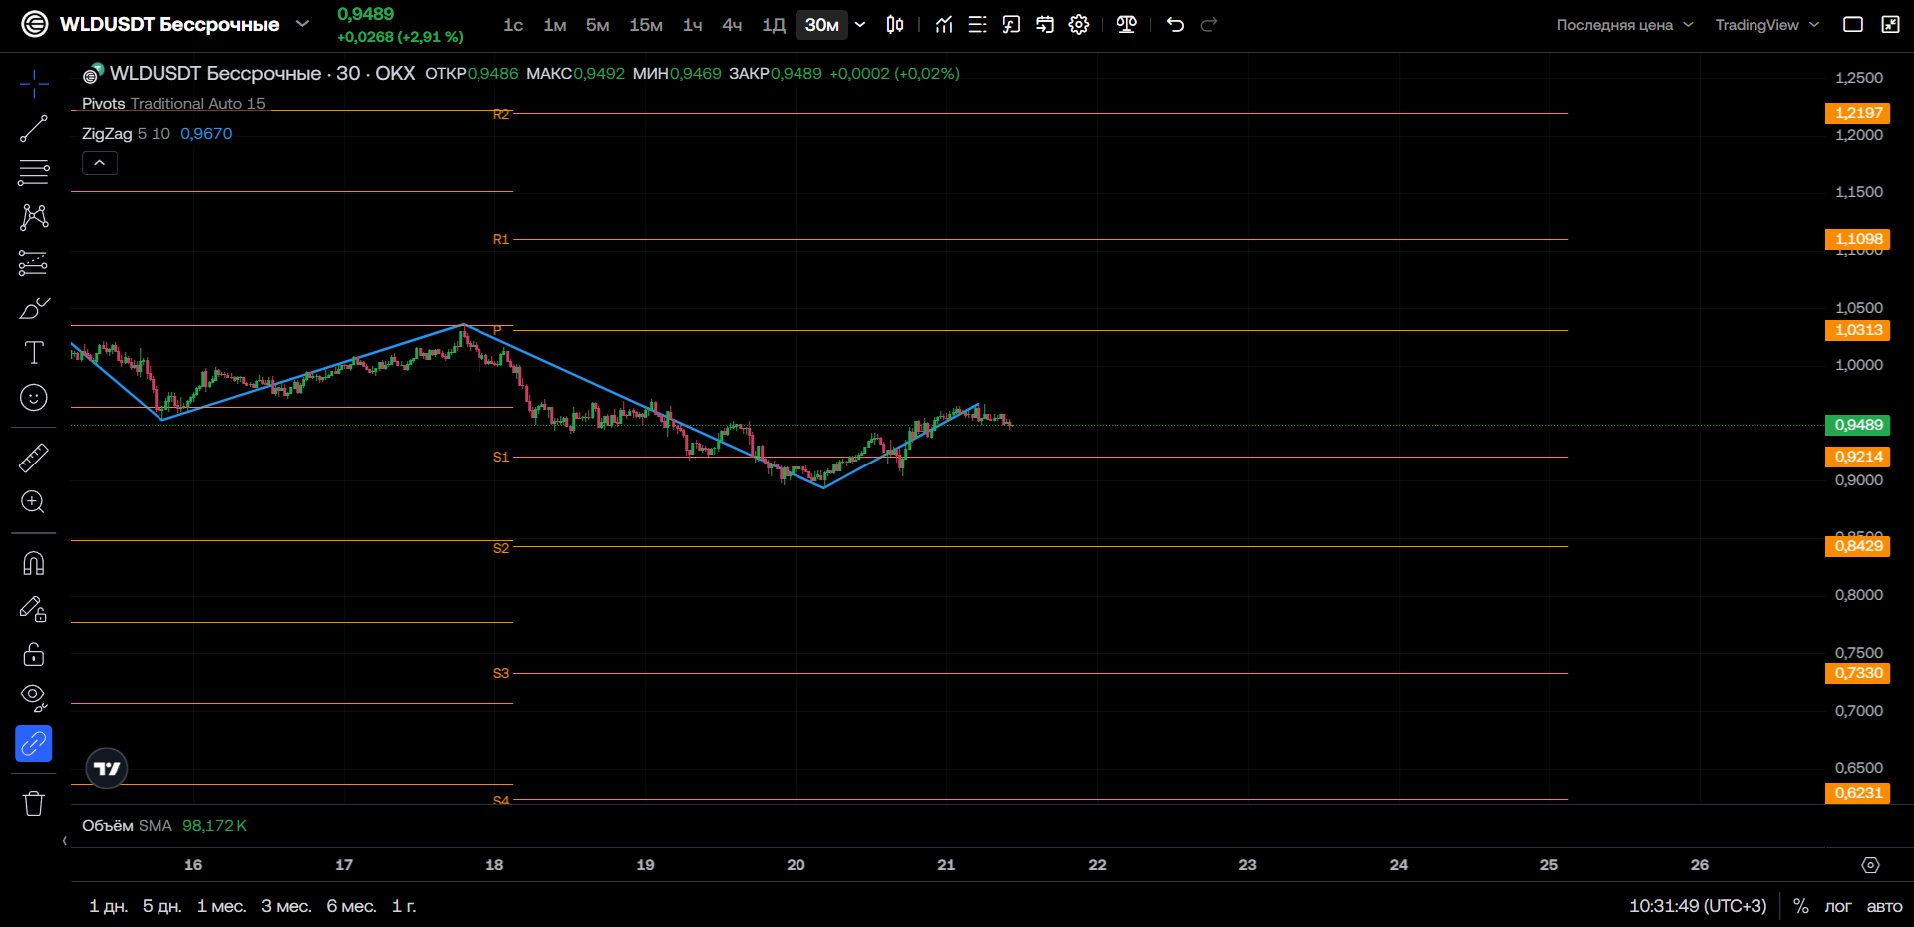
Task: Click the S1 pivot price label 0,9214
Action: point(1858,457)
